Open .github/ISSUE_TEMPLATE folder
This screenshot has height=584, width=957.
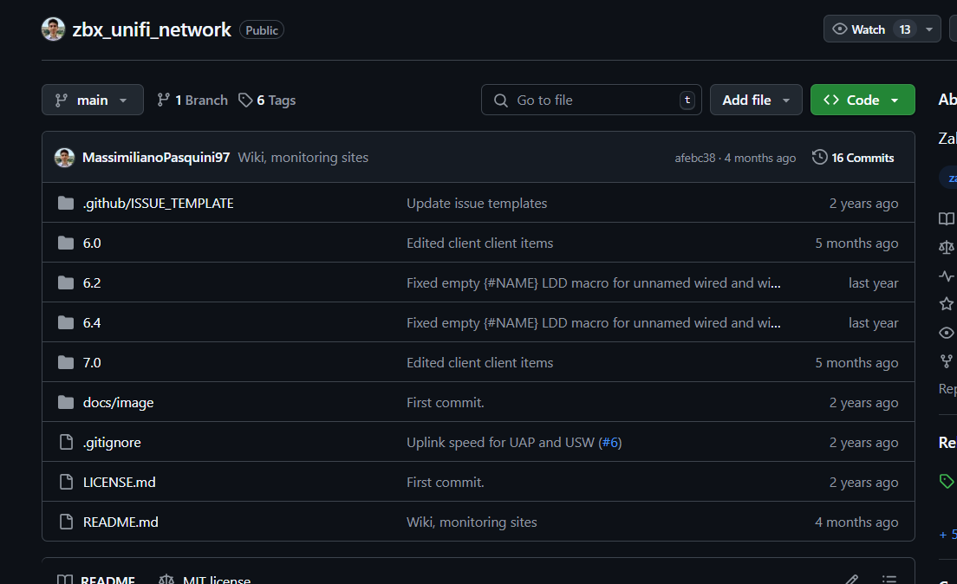point(159,204)
